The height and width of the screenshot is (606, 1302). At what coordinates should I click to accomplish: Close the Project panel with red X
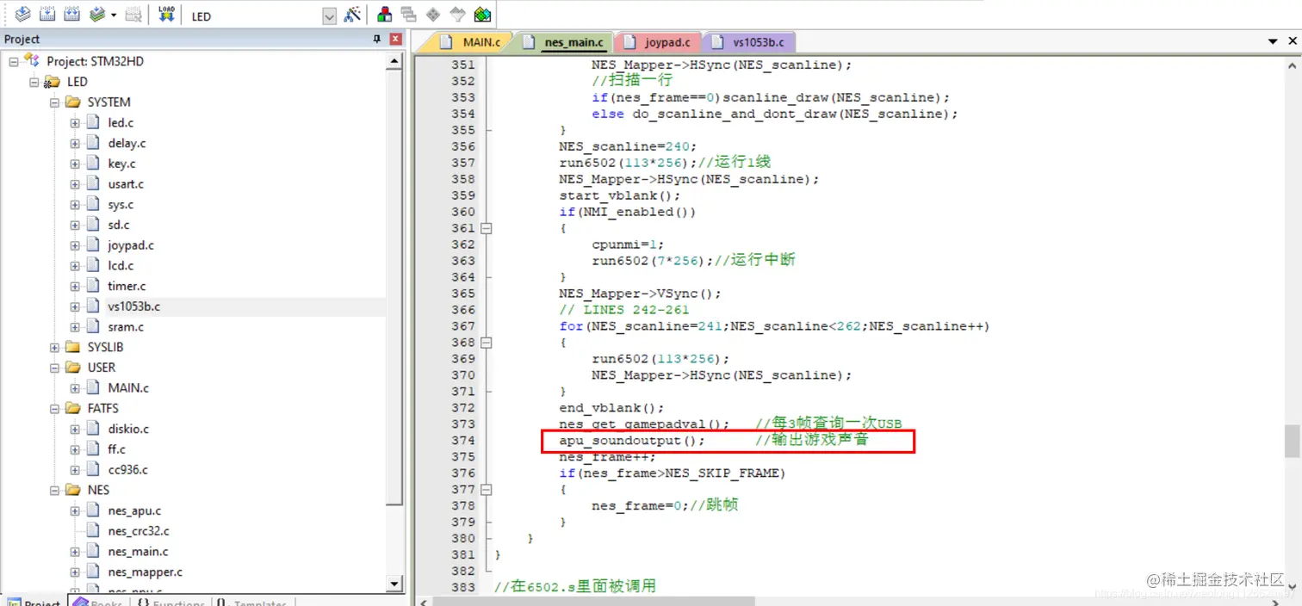point(395,39)
